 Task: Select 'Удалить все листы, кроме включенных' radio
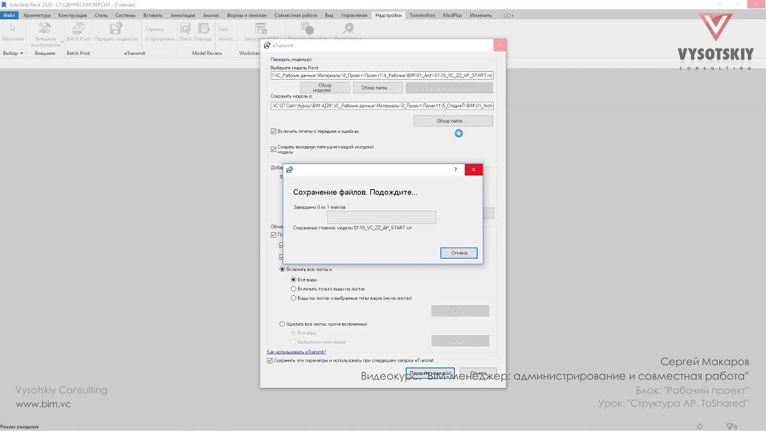point(282,324)
